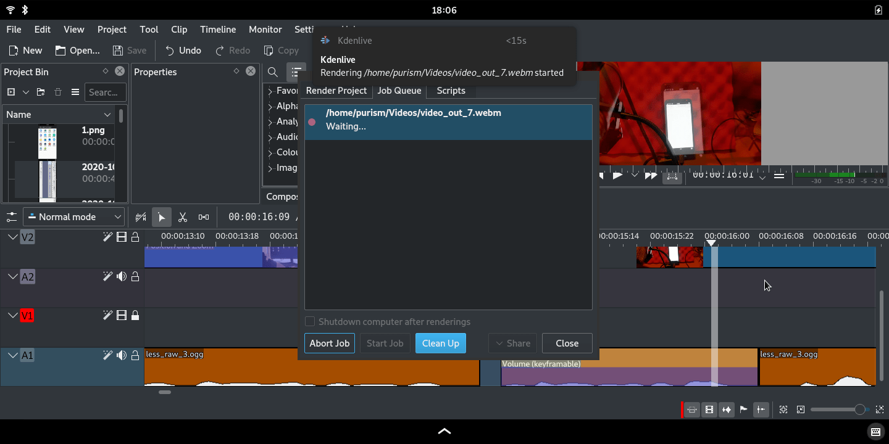Toggle monitor zone icon

(672, 176)
